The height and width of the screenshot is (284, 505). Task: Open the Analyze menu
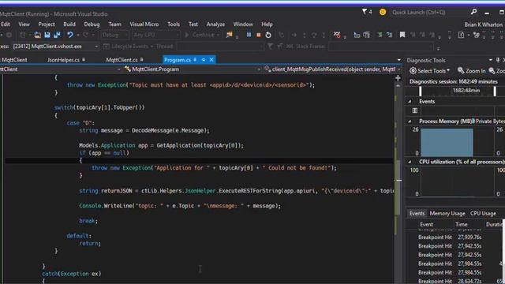click(x=215, y=24)
